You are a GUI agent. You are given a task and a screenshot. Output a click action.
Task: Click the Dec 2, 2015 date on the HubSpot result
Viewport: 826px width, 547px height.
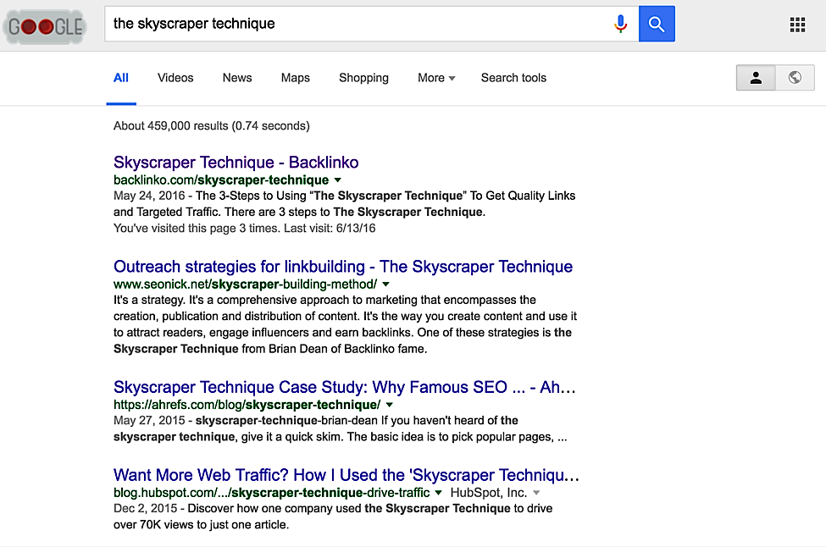[x=146, y=509]
